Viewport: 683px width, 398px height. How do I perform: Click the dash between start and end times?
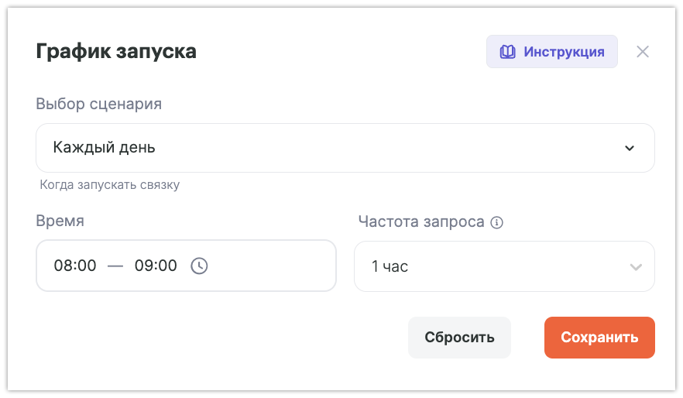(115, 266)
